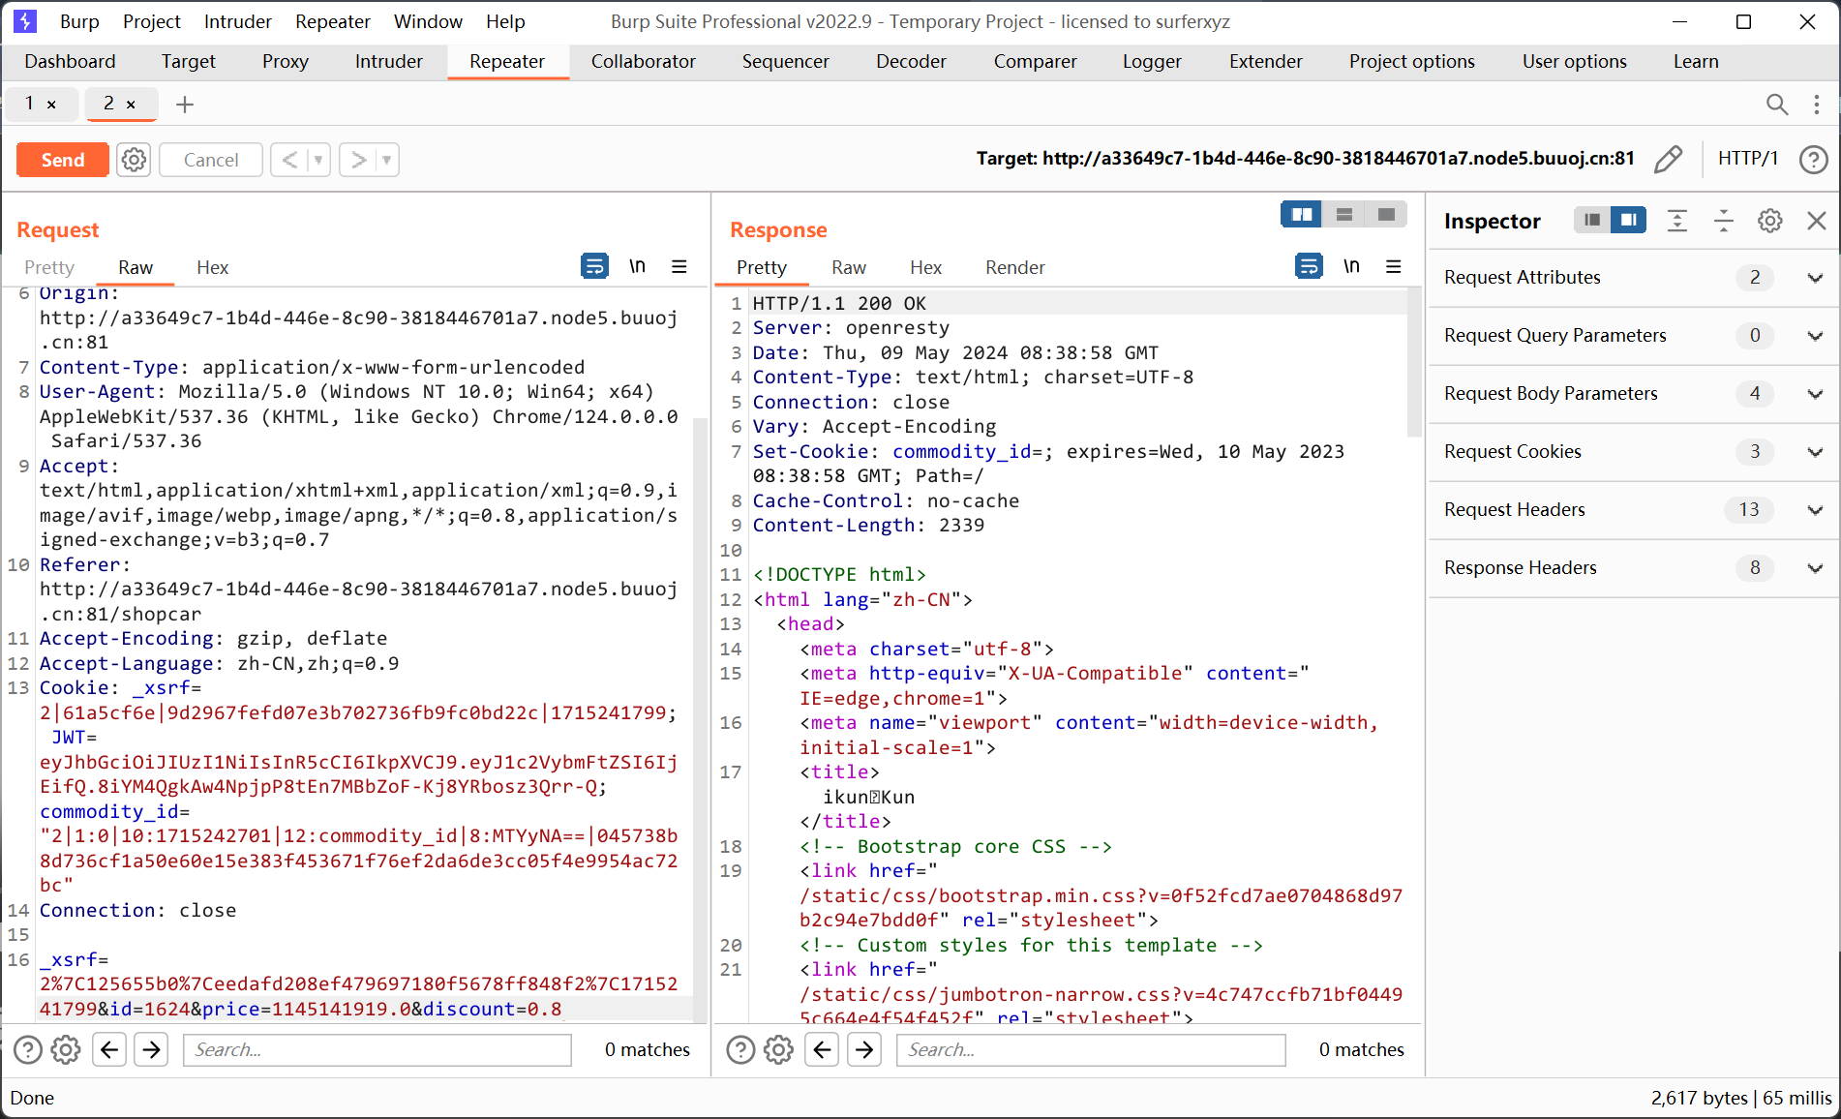
Task: Open Repeater help question mark icon
Action: [x=1813, y=159]
